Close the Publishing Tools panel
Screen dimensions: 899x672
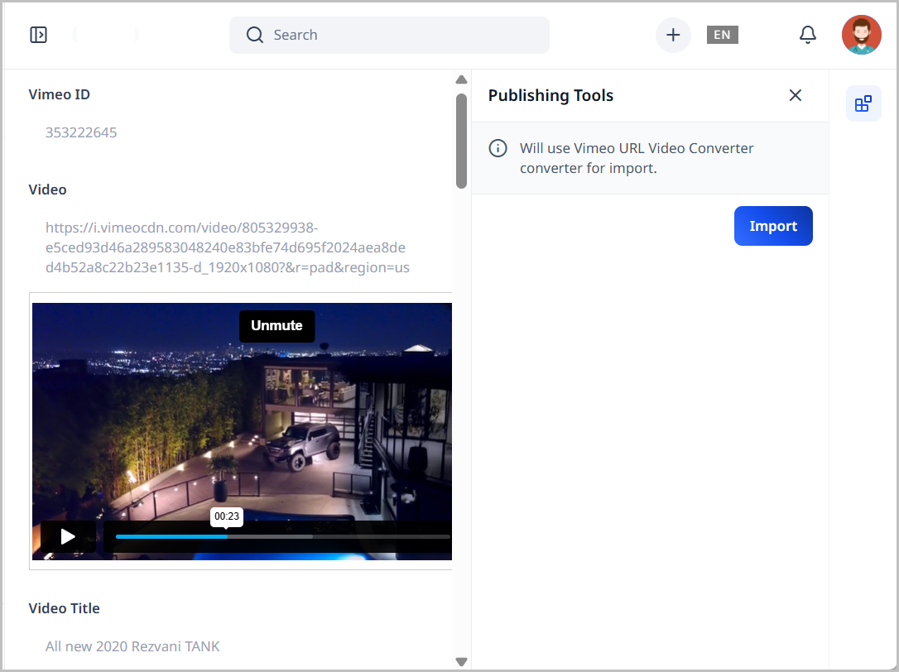coord(796,95)
